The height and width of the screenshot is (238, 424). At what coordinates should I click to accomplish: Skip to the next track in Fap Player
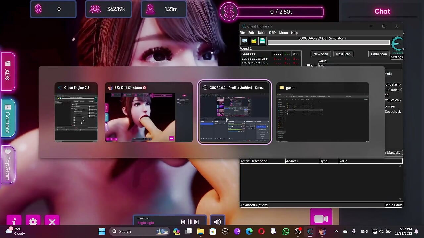[x=196, y=222]
